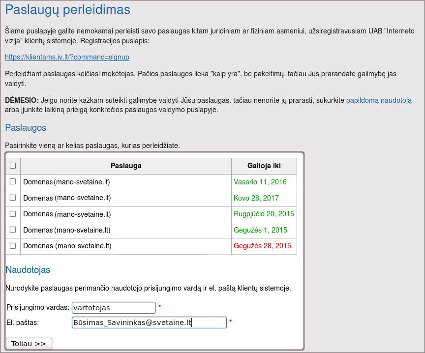Follow the 'papildomą naudotoją' link

tap(379, 100)
